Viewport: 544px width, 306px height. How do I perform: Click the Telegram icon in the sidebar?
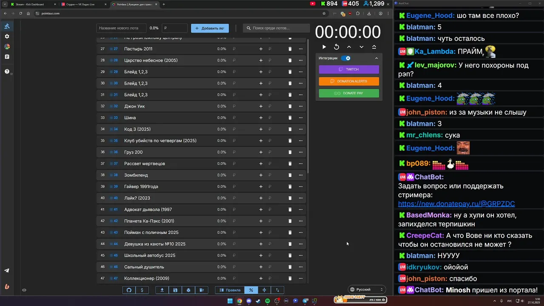tap(7, 270)
